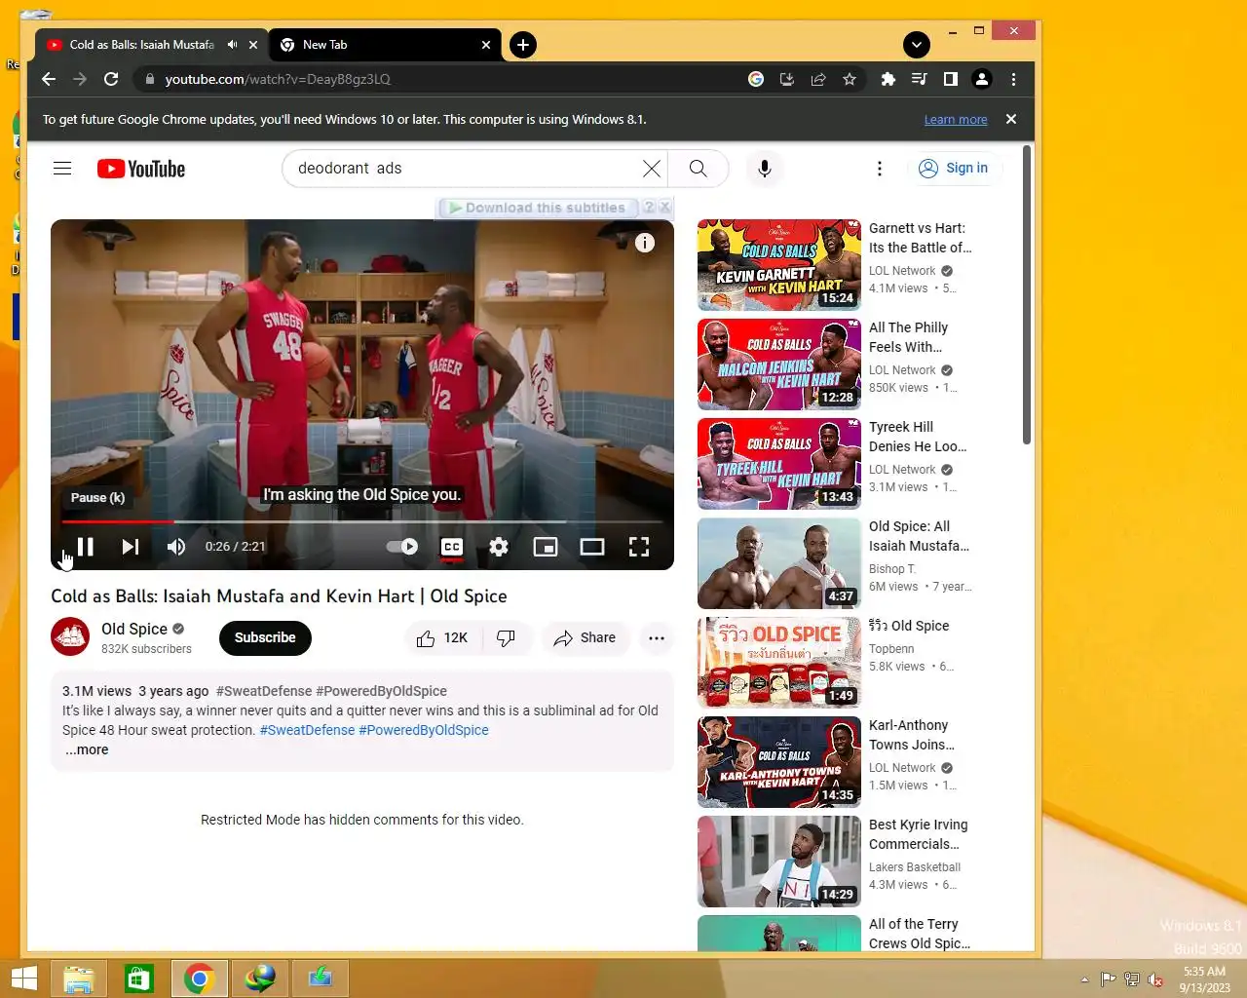Open the #SweatDefense hashtag in description text

(x=307, y=730)
